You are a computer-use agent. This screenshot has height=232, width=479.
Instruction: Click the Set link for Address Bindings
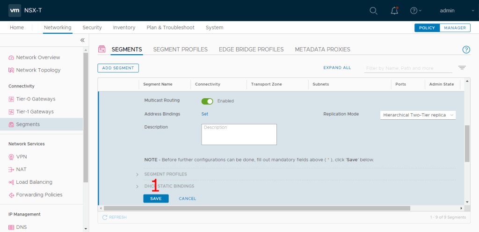tap(205, 114)
